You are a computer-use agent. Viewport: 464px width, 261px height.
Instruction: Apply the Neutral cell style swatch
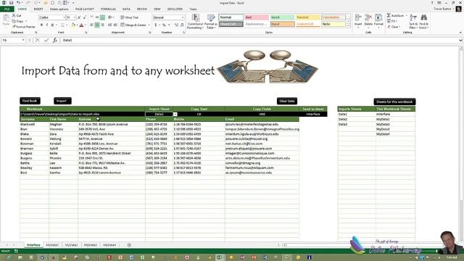(x=307, y=17)
